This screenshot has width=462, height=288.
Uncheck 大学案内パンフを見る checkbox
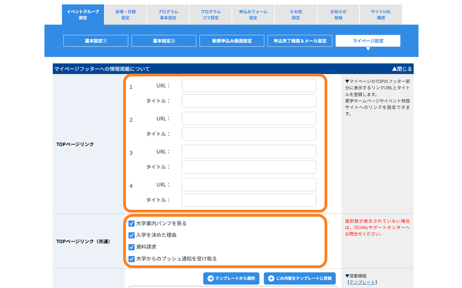click(131, 224)
